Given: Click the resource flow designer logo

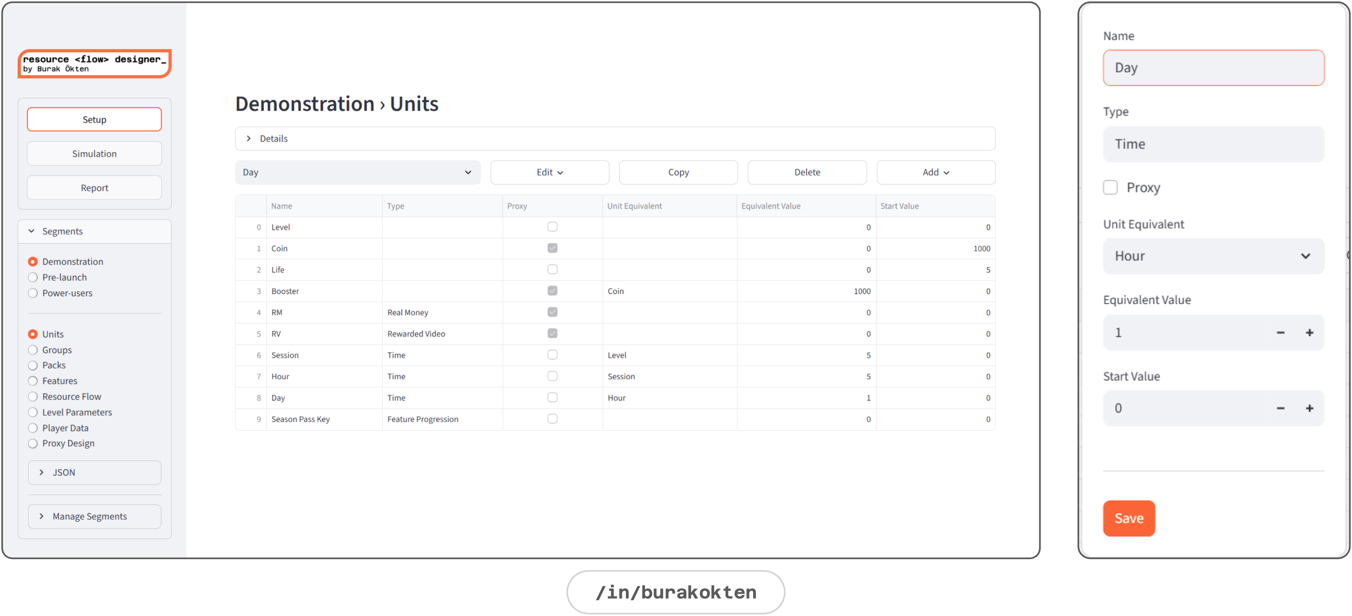Looking at the screenshot, I should coord(95,63).
